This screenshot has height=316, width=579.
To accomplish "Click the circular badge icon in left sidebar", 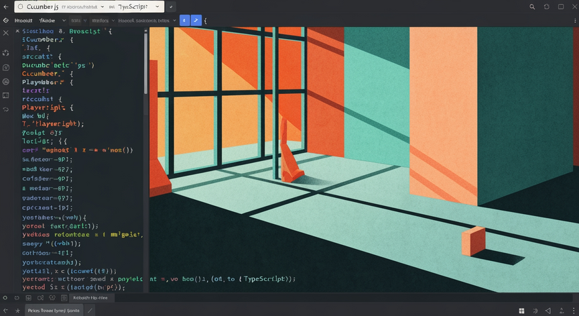I will coord(6,81).
